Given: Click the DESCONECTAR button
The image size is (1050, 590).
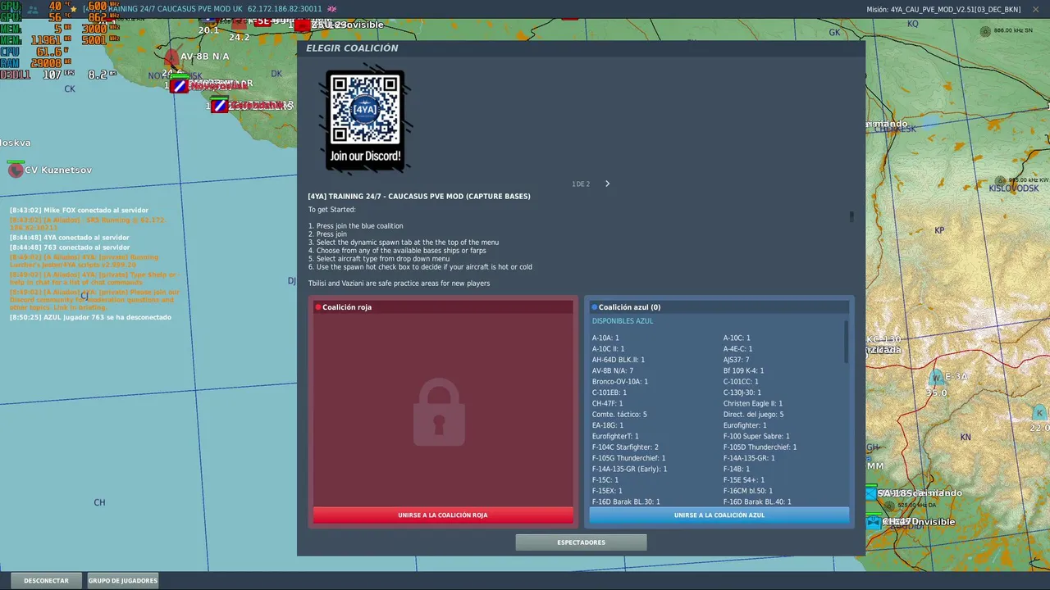Looking at the screenshot, I should (x=46, y=580).
